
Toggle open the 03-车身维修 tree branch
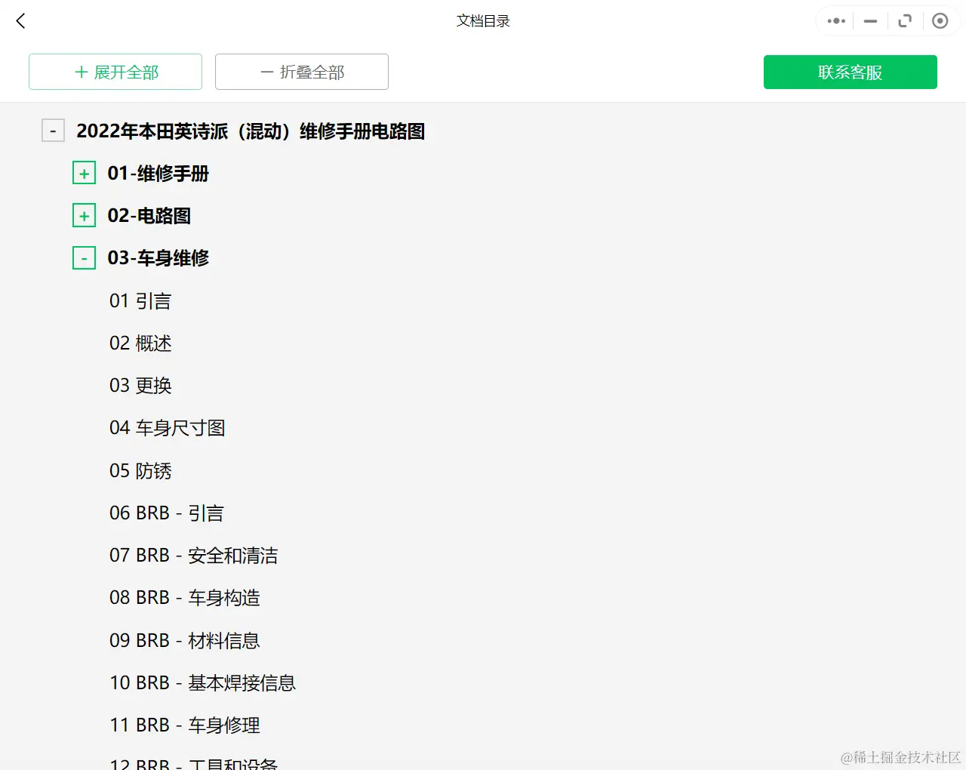pyautogui.click(x=84, y=257)
